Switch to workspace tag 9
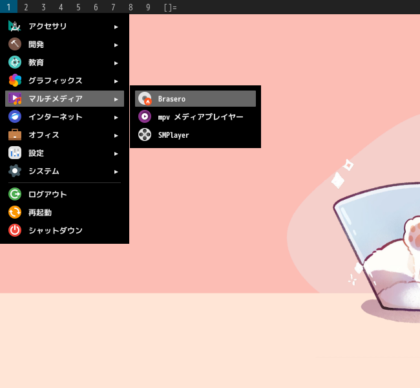The height and width of the screenshot is (388, 420). click(x=148, y=7)
